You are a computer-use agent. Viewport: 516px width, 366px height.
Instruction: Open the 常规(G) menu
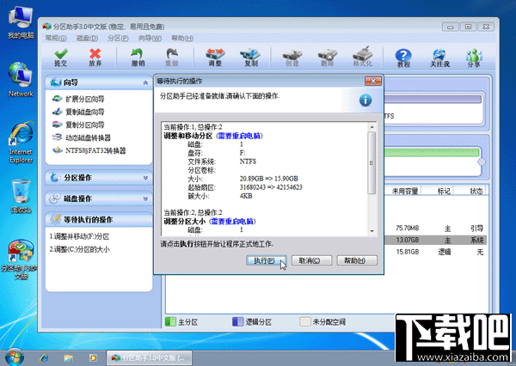point(56,38)
